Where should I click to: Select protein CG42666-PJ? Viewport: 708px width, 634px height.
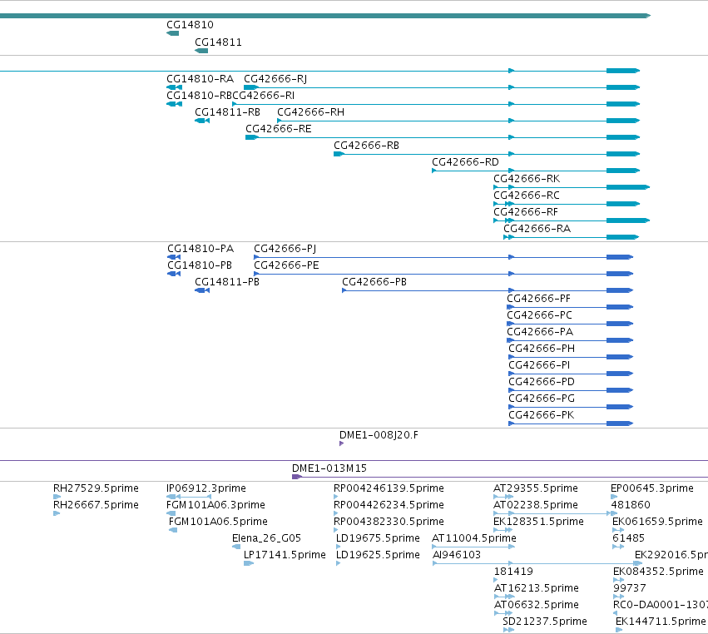click(285, 249)
